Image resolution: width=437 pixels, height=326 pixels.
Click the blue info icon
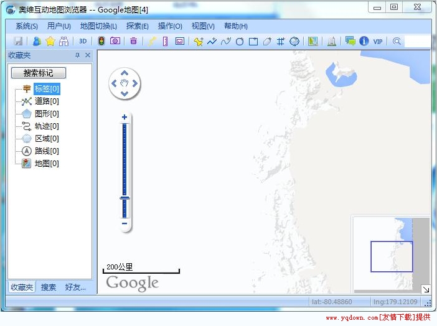pos(364,41)
